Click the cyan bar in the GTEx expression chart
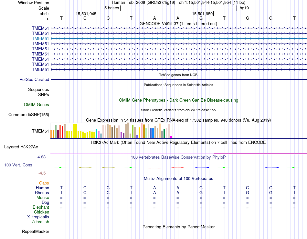307x239 pixels. (96, 134)
